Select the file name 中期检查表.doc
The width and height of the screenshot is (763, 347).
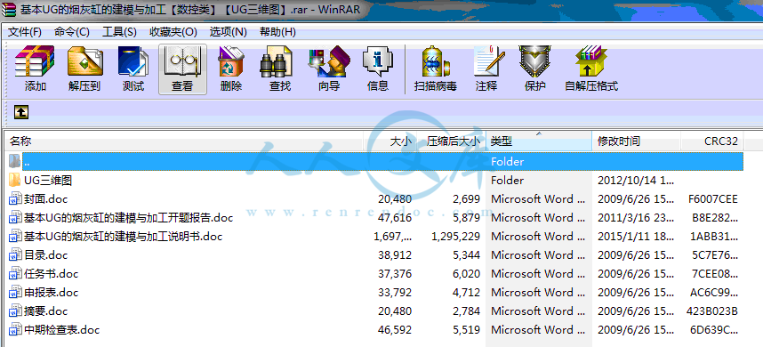click(x=61, y=329)
